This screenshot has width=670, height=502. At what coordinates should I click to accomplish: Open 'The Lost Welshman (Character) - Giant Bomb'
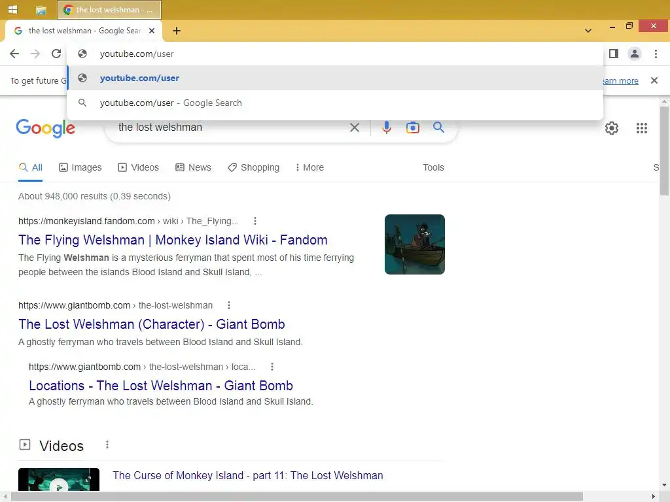point(152,324)
